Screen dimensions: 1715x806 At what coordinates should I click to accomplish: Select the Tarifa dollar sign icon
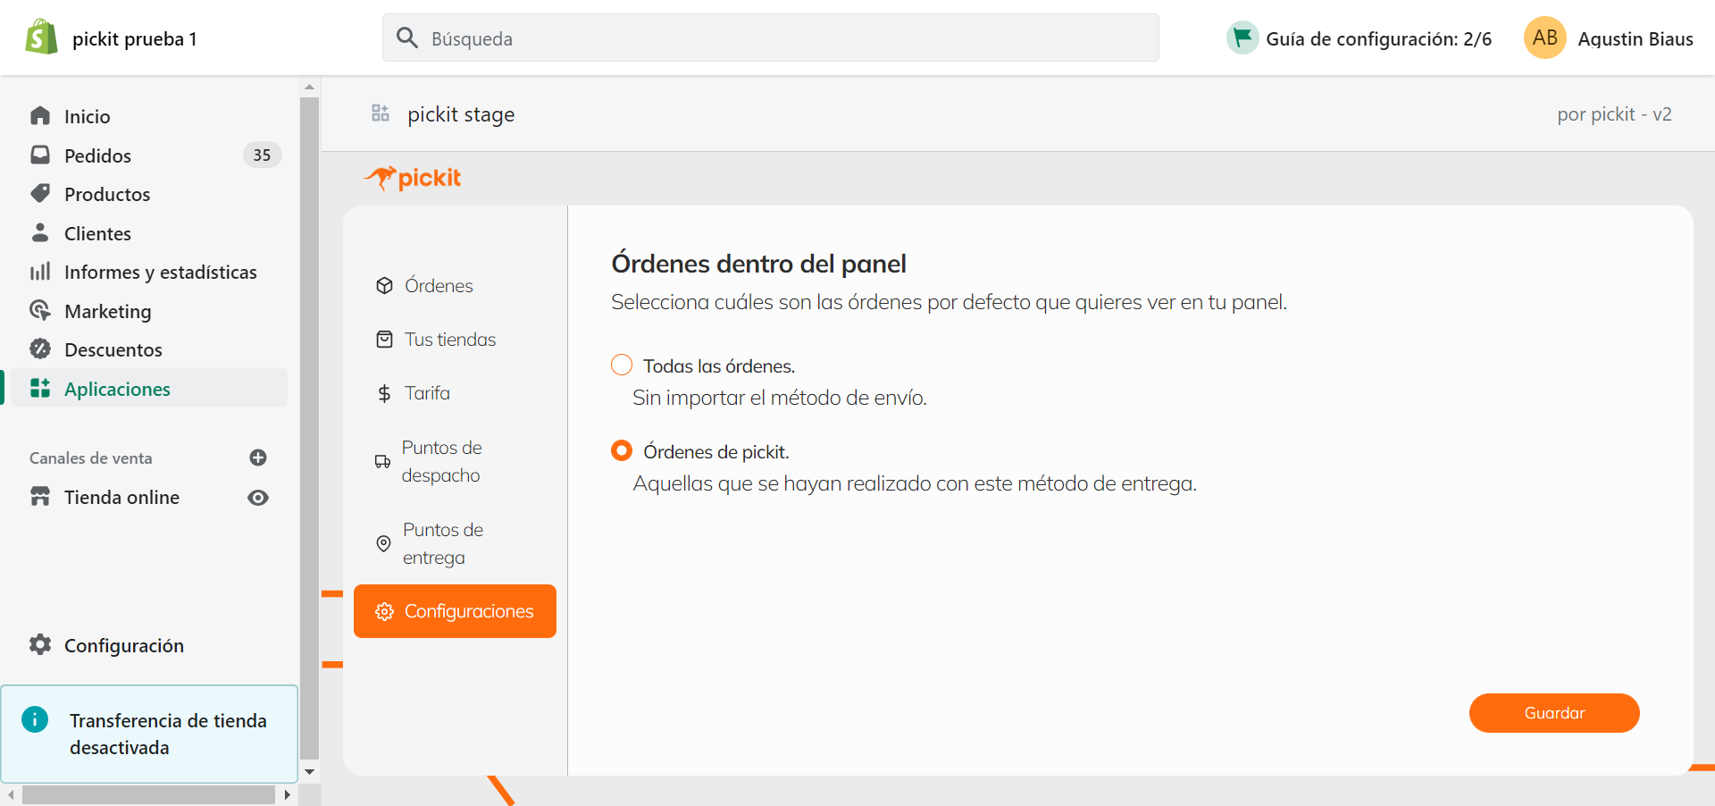point(384,393)
